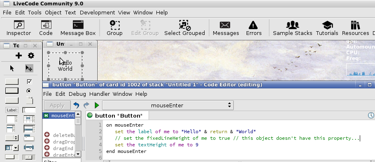Image resolution: width=375 pixels, height=162 pixels.
Task: Click code line 4 textHeight statement
Action: coord(156,145)
